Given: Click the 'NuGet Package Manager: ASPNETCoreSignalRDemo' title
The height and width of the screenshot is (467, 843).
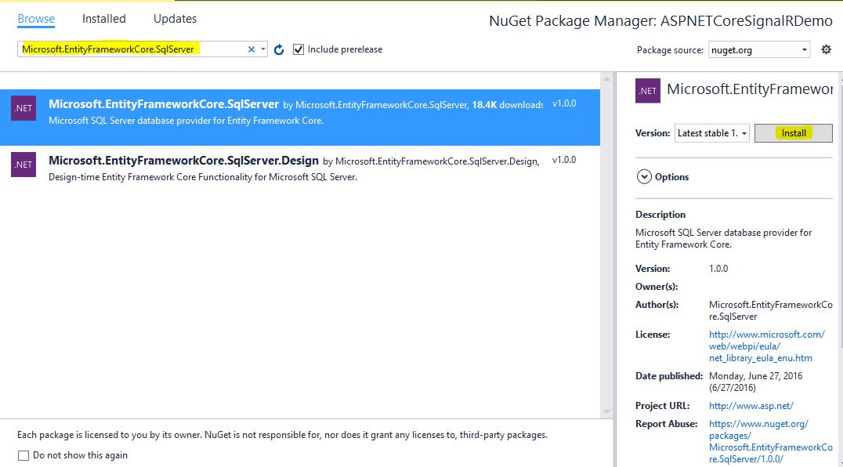Looking at the screenshot, I should pos(660,21).
